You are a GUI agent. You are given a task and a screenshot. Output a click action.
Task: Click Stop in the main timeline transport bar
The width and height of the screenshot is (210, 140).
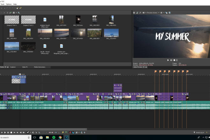(11, 132)
